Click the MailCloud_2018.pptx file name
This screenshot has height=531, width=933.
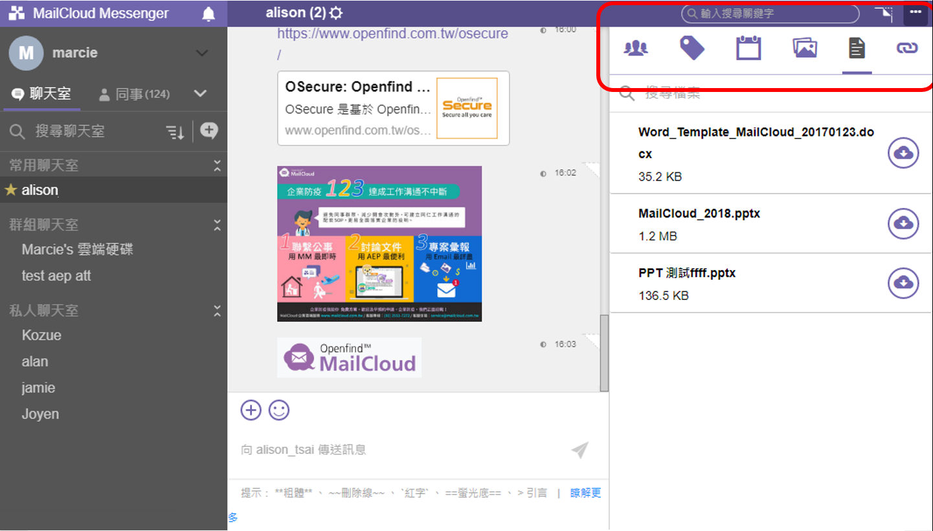point(699,214)
